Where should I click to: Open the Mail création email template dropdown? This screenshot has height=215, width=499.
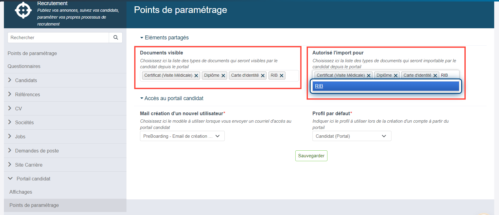click(182, 136)
